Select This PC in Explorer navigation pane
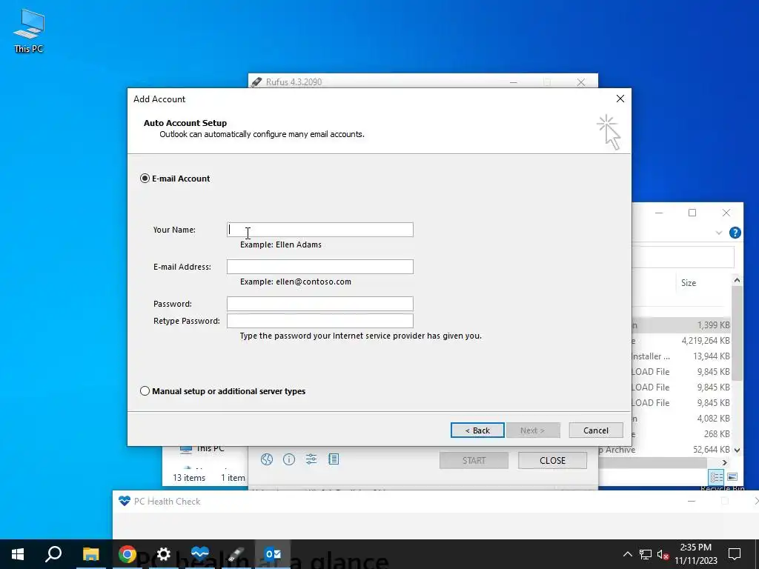 [202, 448]
